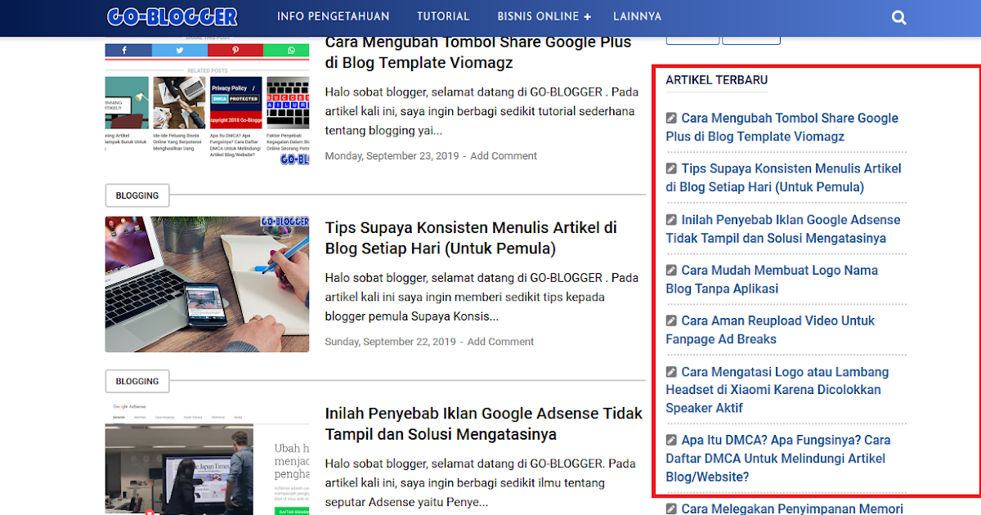Open the BLOGGING category label

(x=137, y=195)
